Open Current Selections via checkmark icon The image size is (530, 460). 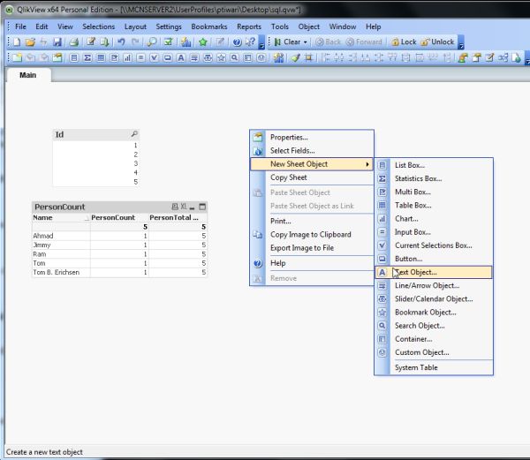click(x=168, y=41)
